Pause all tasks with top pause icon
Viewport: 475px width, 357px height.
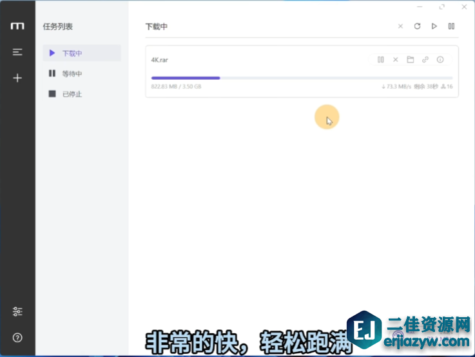pos(451,26)
